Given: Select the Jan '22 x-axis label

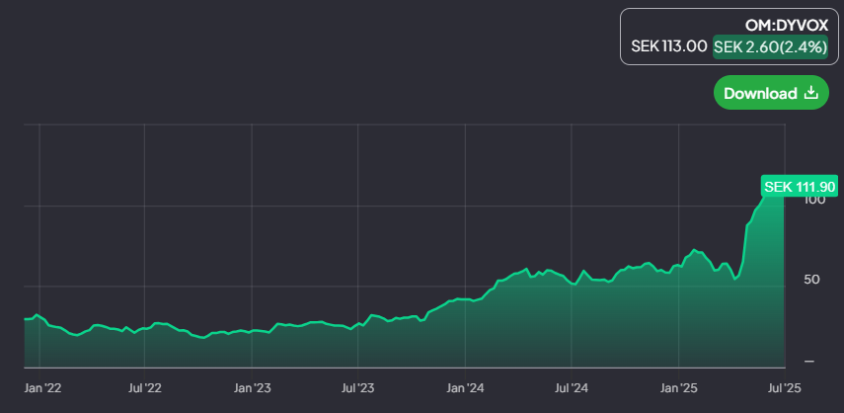Looking at the screenshot, I should (x=40, y=386).
